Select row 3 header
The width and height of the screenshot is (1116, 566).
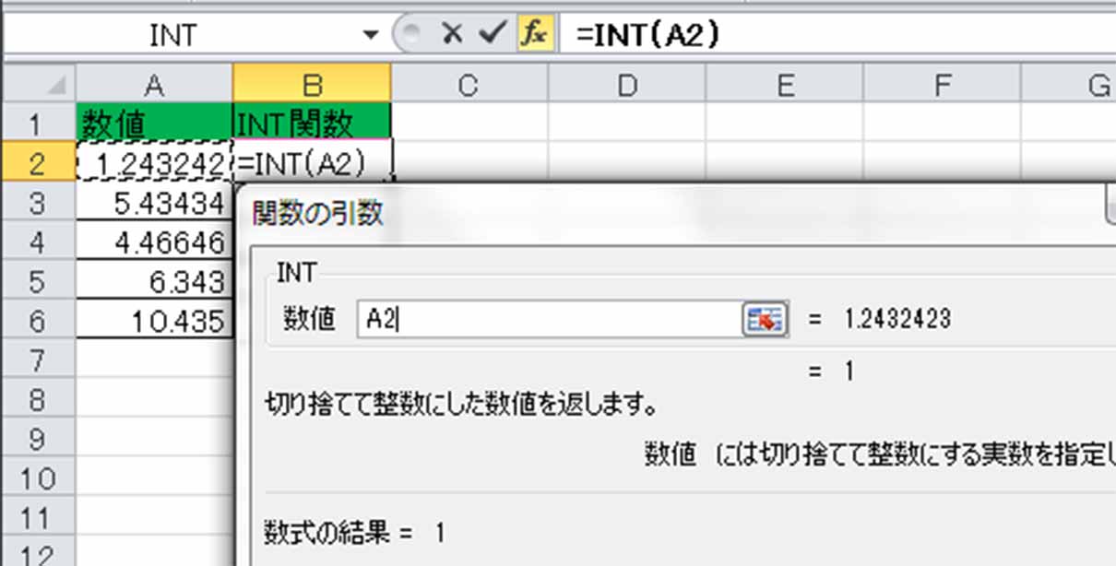pos(38,201)
